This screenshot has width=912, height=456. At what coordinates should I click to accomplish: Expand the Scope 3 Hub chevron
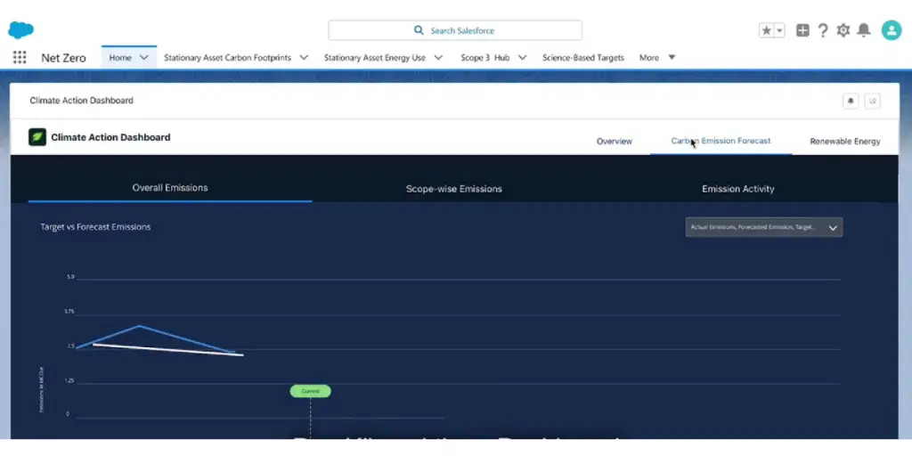point(522,58)
